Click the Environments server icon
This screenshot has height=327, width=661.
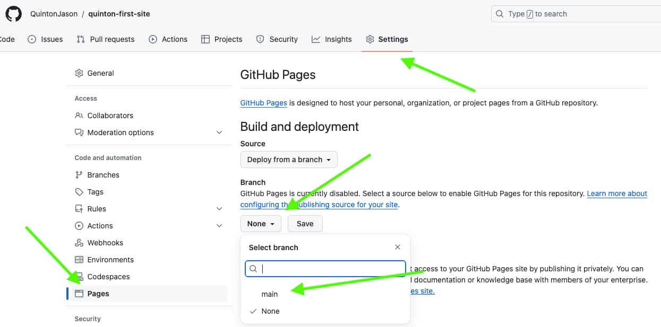79,260
